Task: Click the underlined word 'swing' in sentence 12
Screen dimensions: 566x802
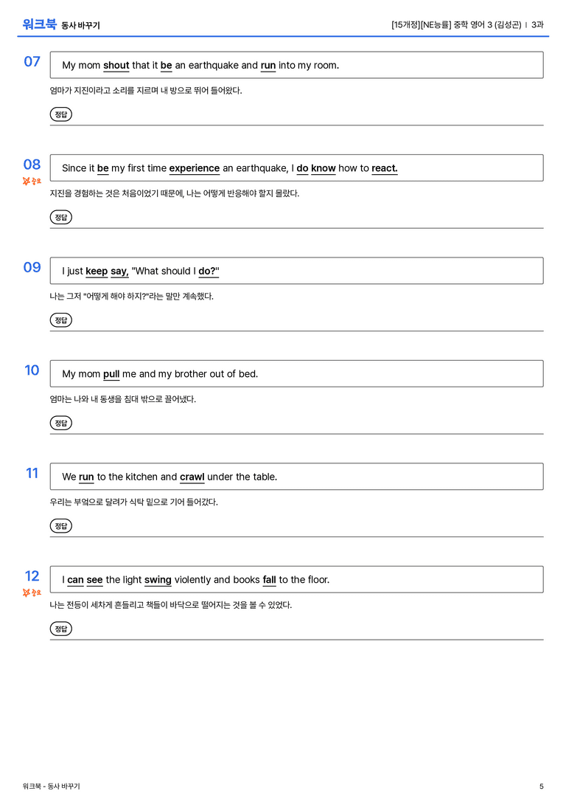Action: click(x=158, y=579)
